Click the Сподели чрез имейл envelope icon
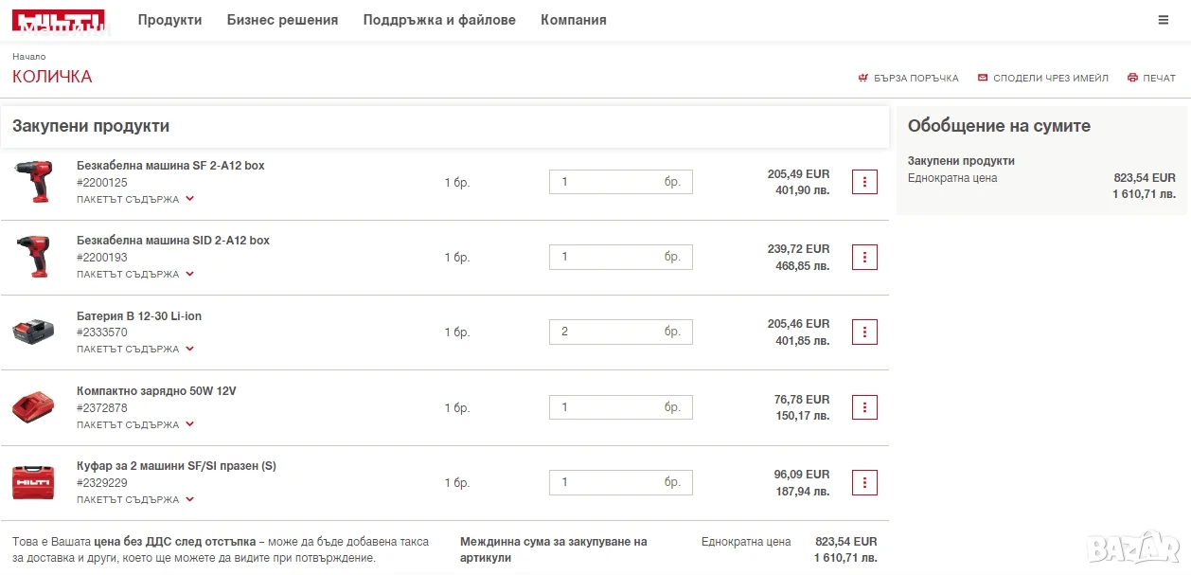This screenshot has height=575, width=1191. 983,79
